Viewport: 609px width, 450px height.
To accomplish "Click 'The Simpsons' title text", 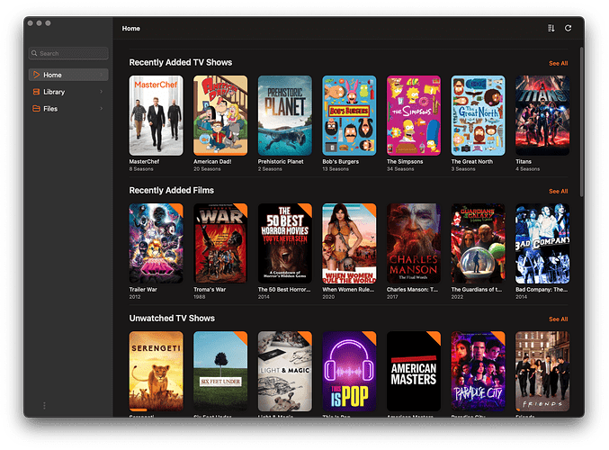I will click(x=405, y=162).
